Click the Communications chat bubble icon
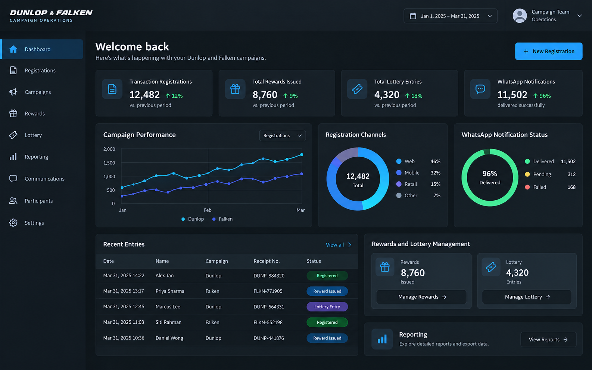The width and height of the screenshot is (592, 370). [13, 179]
